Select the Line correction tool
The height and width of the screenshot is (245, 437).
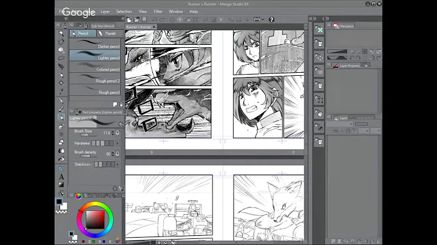pos(61,193)
